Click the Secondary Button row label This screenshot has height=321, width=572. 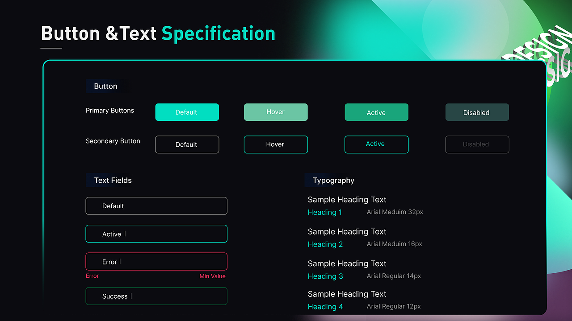coord(113,141)
